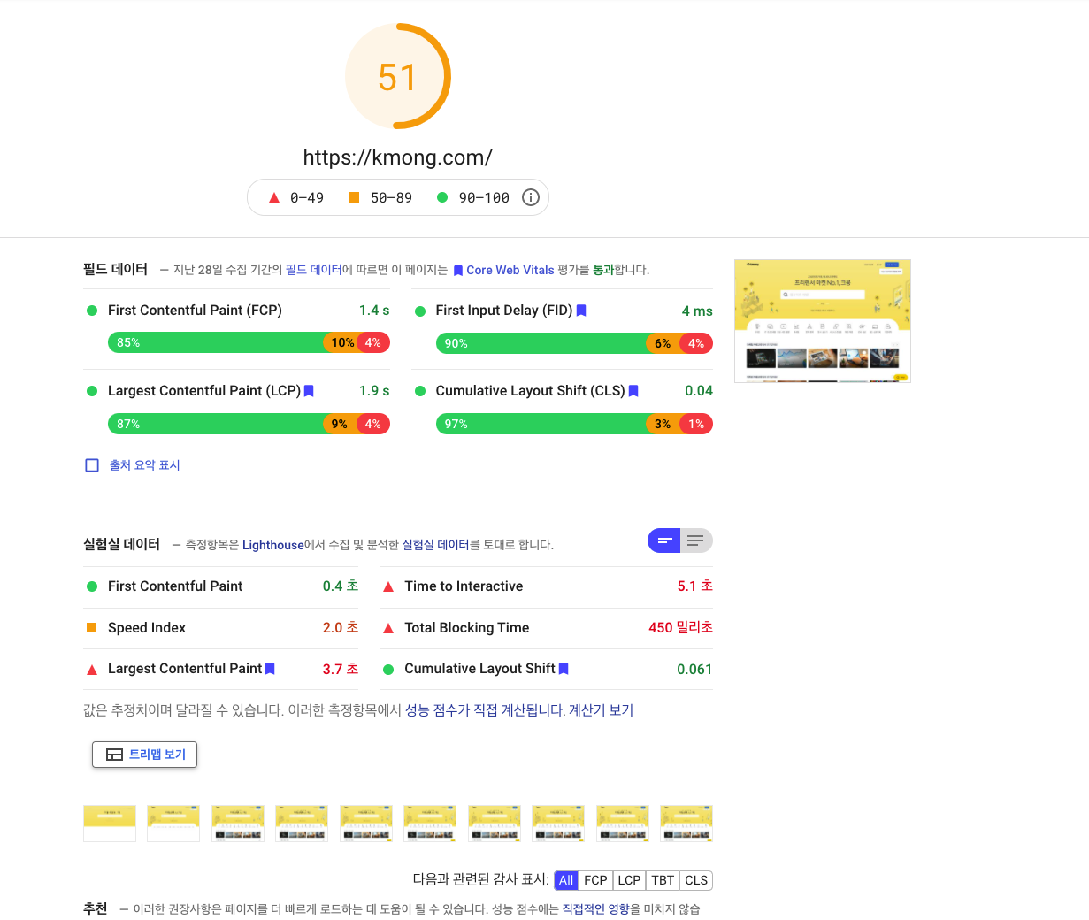Click the lab Cumulative Layout Shift 0.061 value
1089x920 pixels.
coord(694,670)
